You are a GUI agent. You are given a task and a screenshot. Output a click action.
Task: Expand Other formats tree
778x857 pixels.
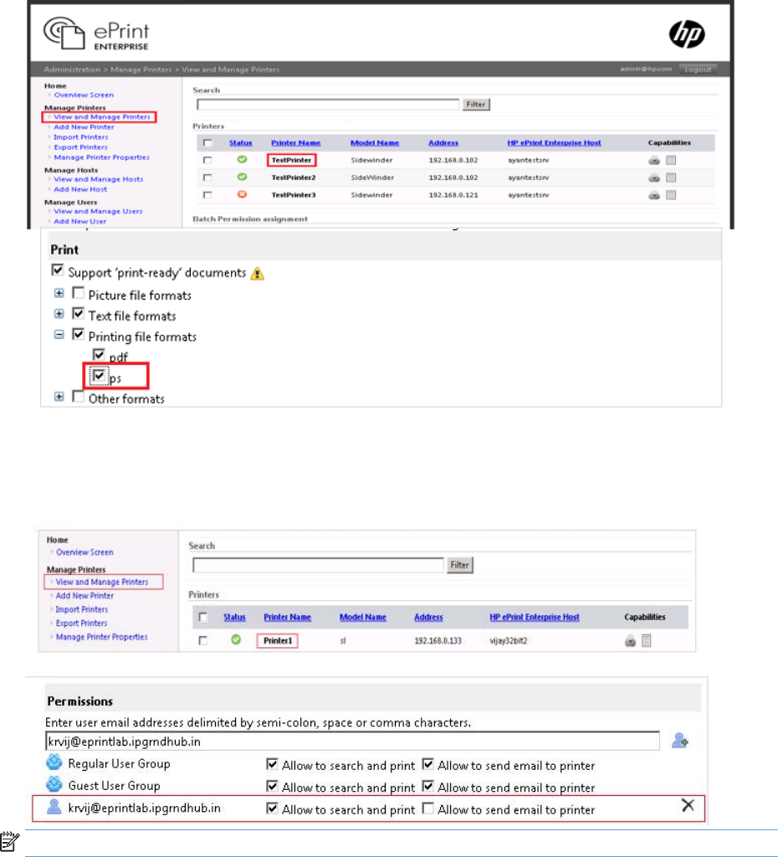[59, 397]
